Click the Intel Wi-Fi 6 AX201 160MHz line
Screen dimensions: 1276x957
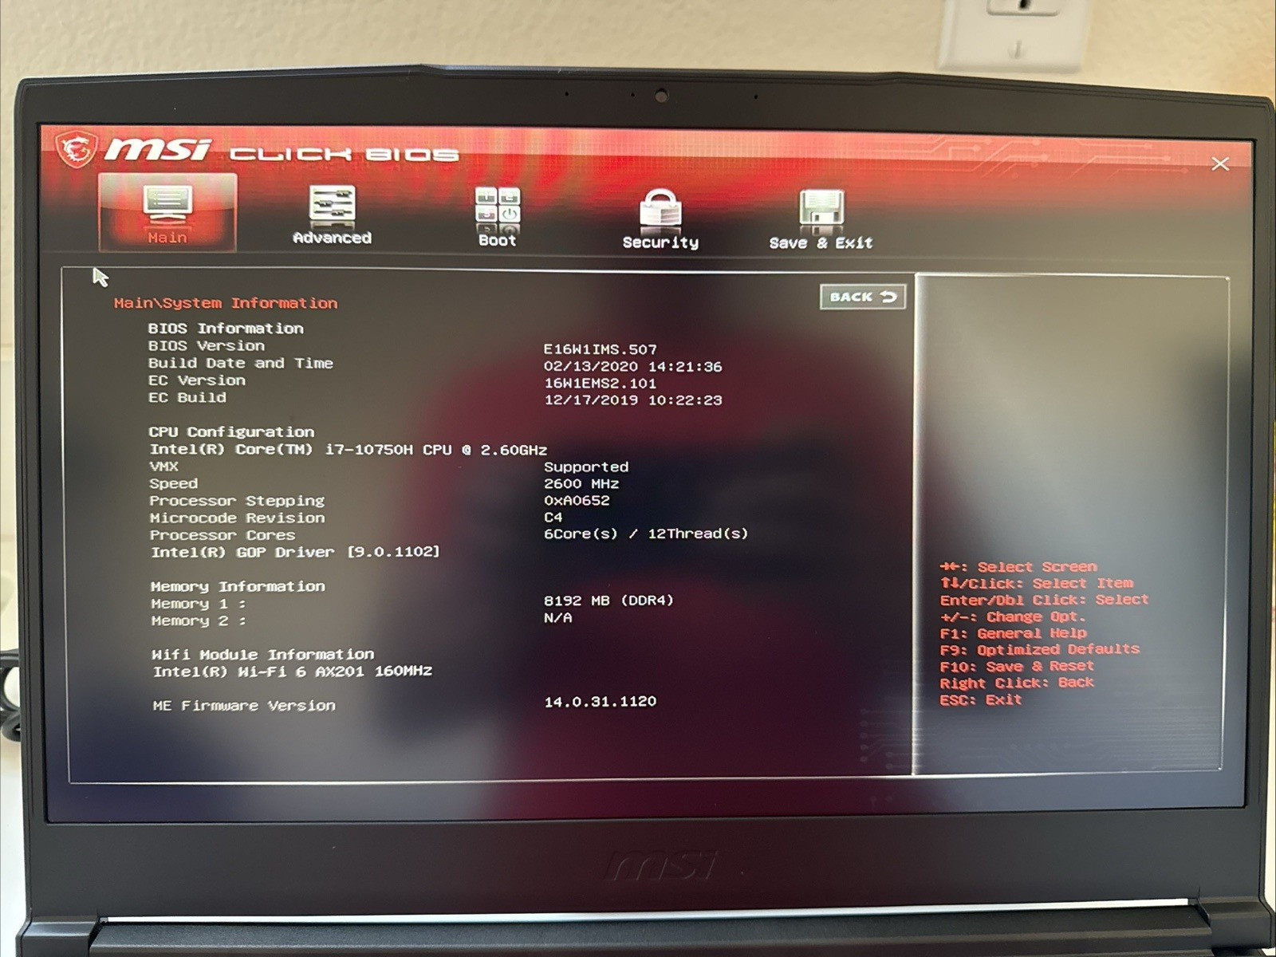[x=293, y=671]
